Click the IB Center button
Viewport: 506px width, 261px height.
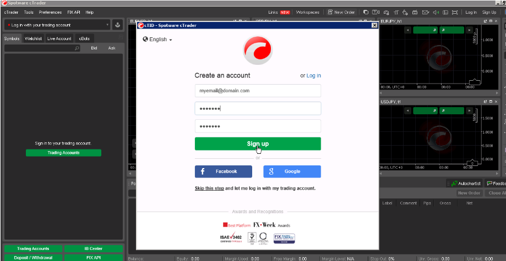click(94, 249)
